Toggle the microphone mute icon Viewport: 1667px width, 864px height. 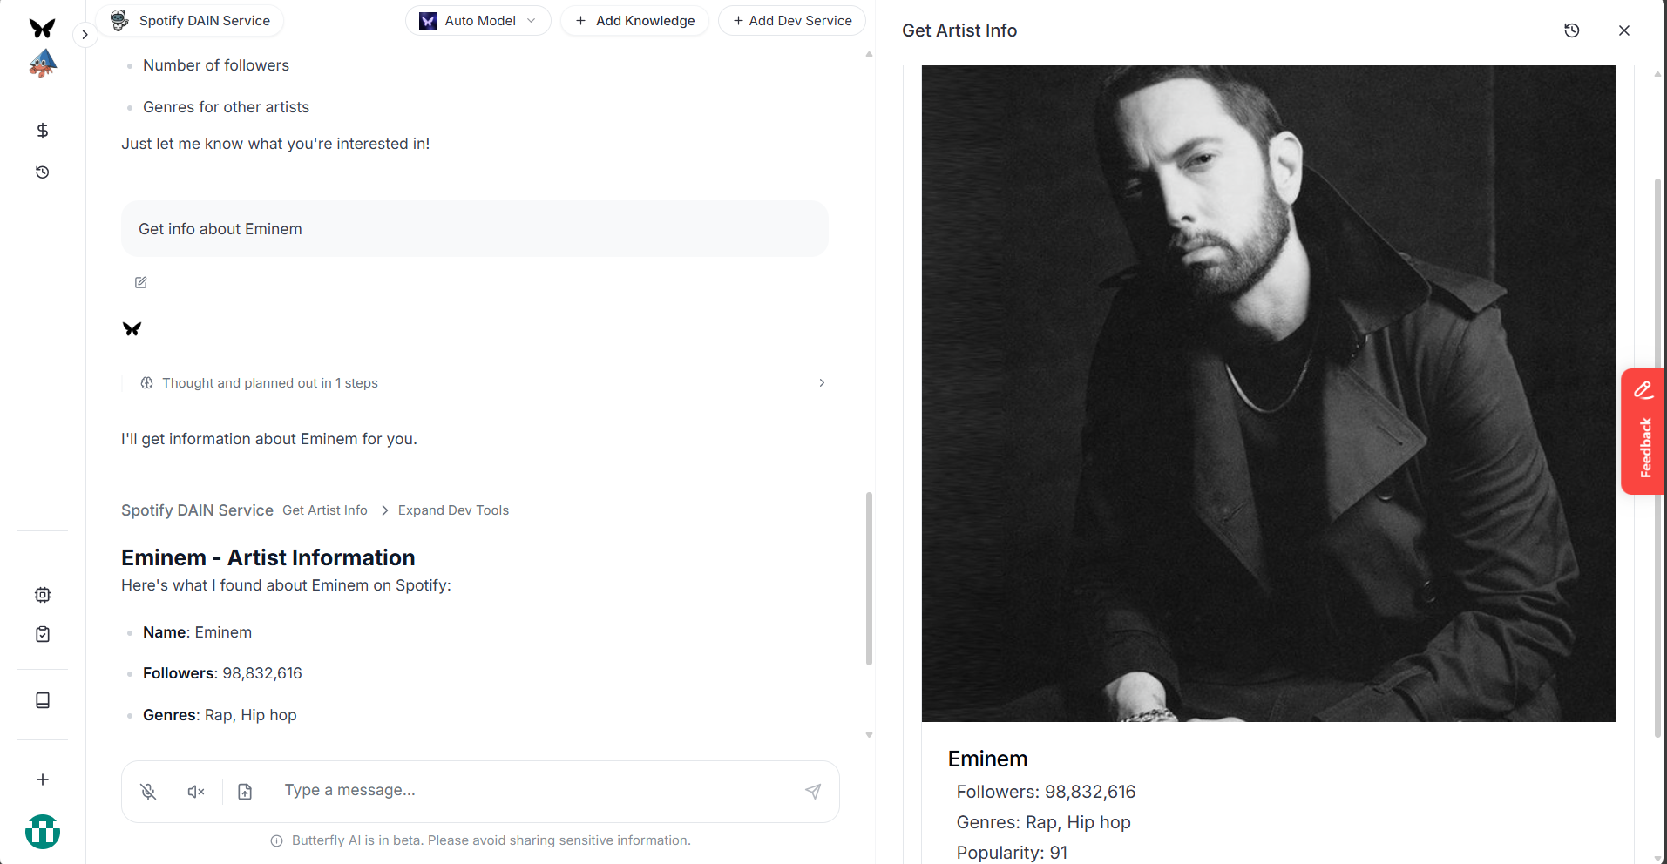[x=149, y=791]
